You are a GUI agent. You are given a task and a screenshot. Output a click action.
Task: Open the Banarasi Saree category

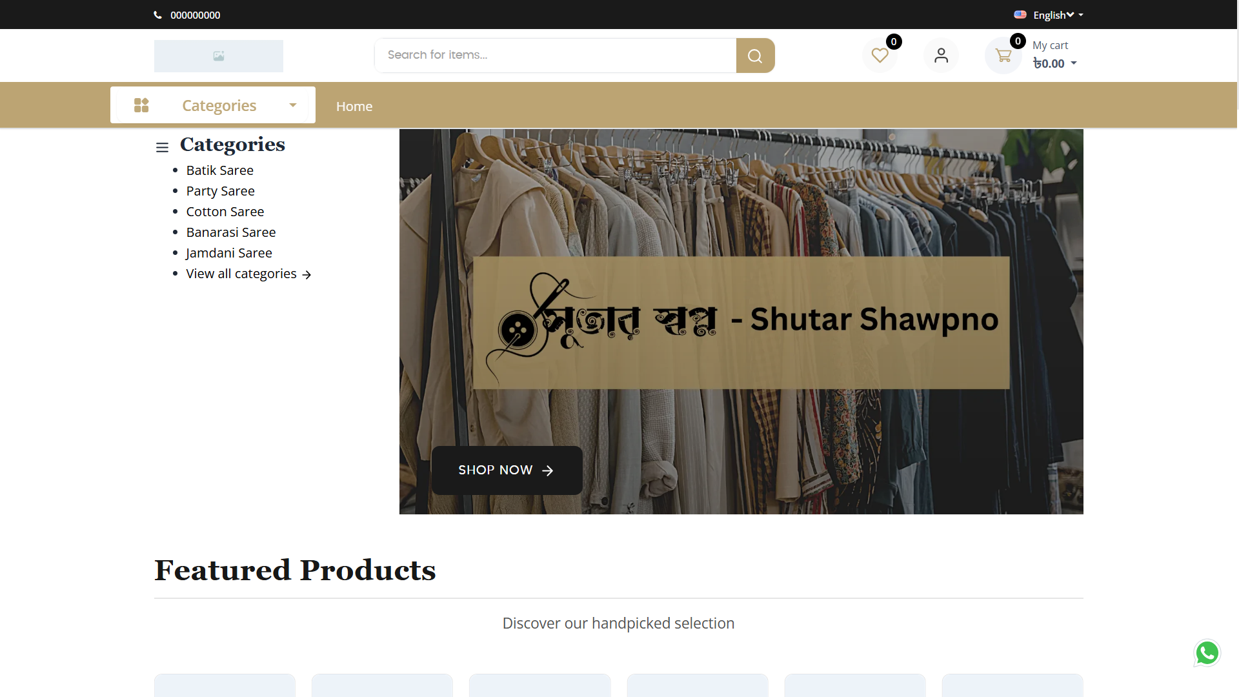coord(230,232)
